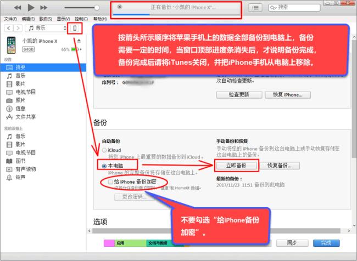Click the battery level icon
Image resolution: width=357 pixels, height=261 pixels.
coord(75,49)
